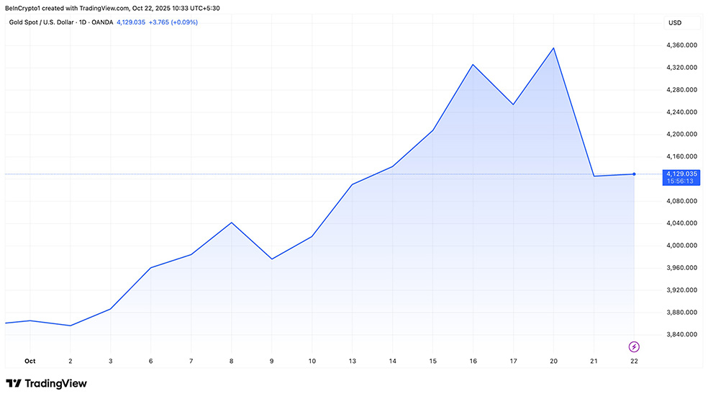Click the TradingView logo icon

(x=13, y=384)
